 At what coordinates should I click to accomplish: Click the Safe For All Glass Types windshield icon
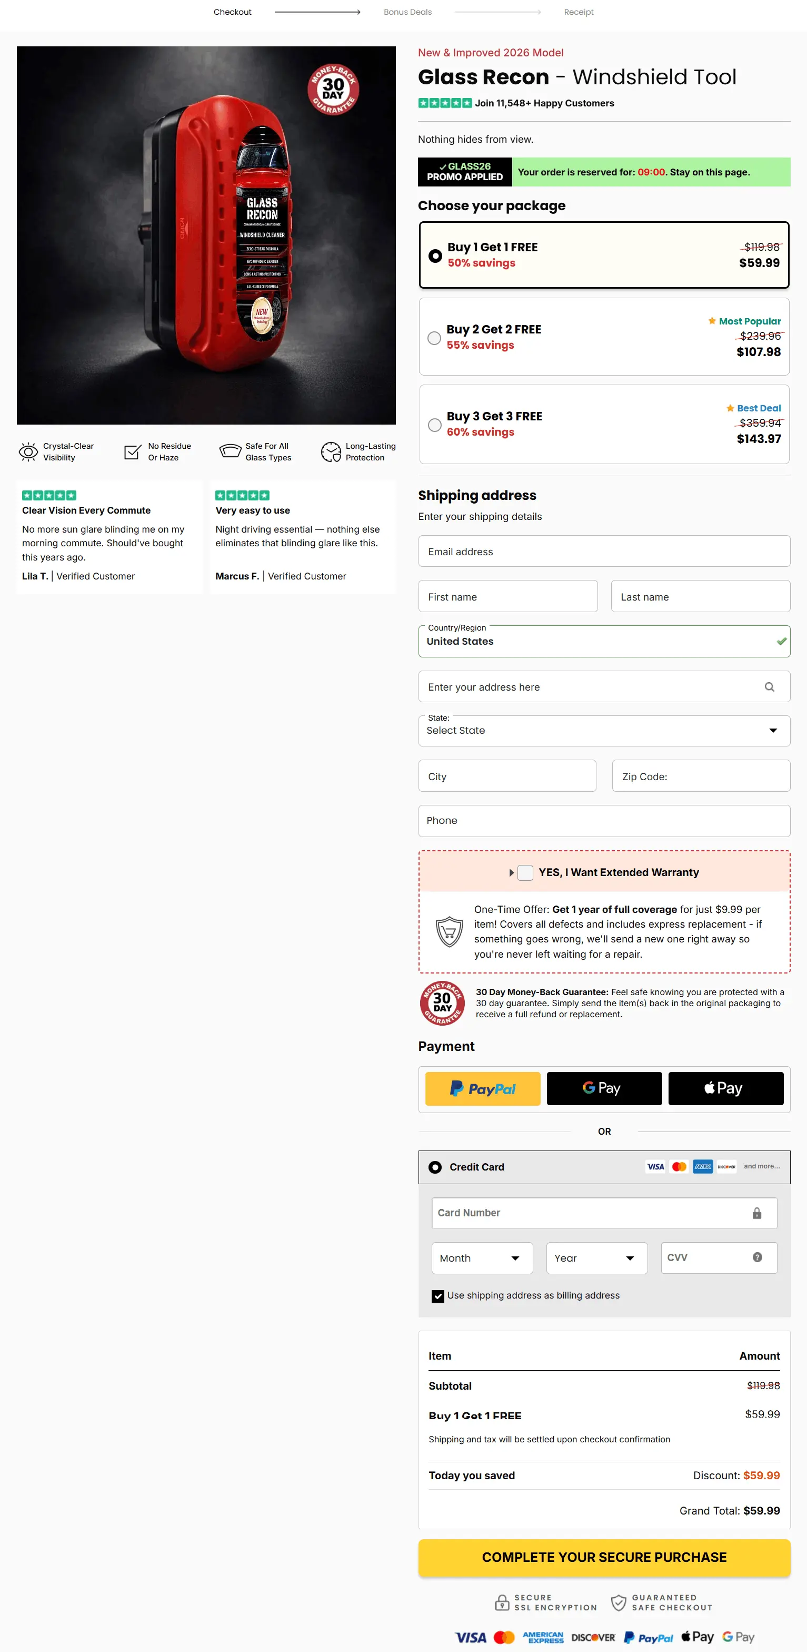230,451
